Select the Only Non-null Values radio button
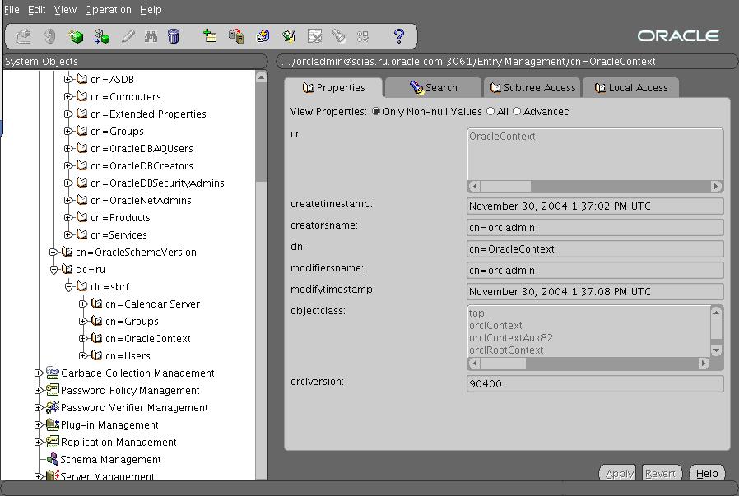 (376, 112)
